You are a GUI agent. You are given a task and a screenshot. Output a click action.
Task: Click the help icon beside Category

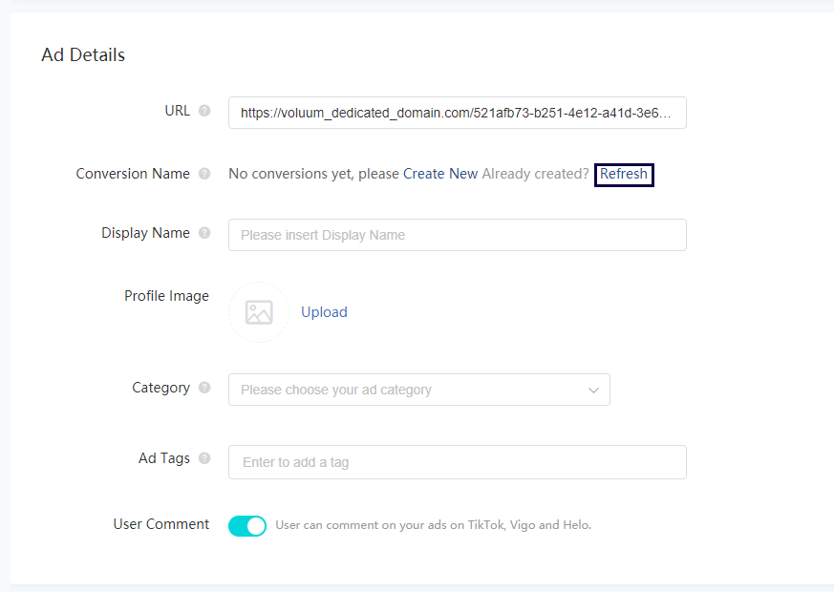(204, 388)
